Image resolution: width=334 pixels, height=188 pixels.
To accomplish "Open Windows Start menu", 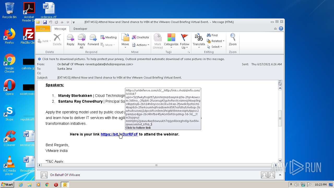I will tap(7, 184).
